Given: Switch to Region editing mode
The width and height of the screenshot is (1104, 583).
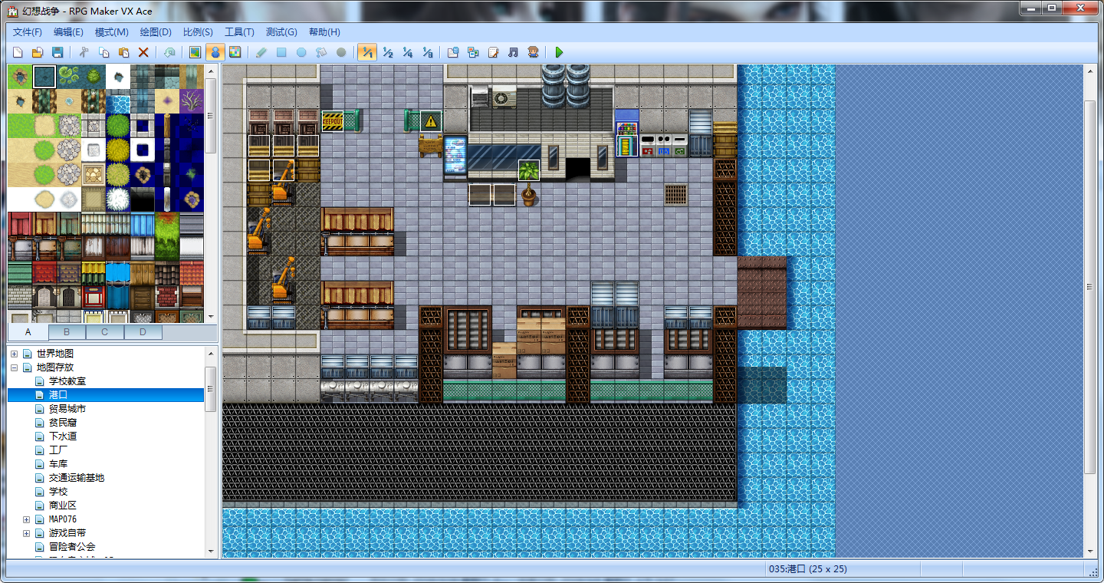Looking at the screenshot, I should [x=235, y=52].
